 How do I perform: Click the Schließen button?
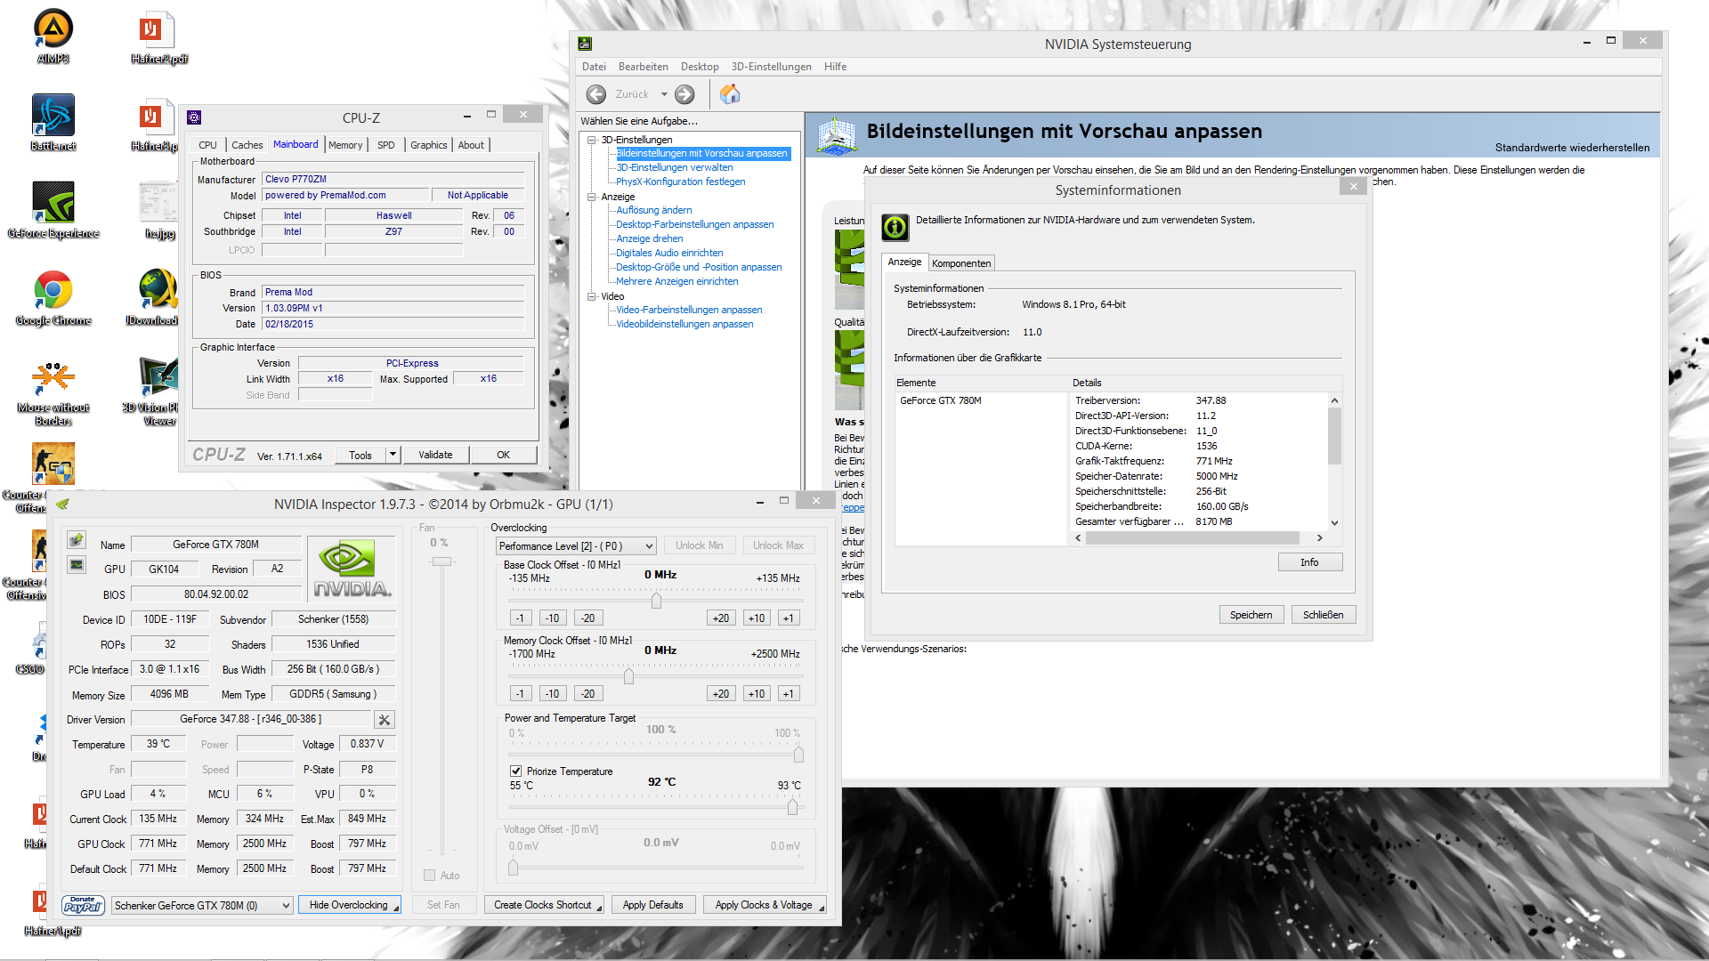[x=1324, y=615]
